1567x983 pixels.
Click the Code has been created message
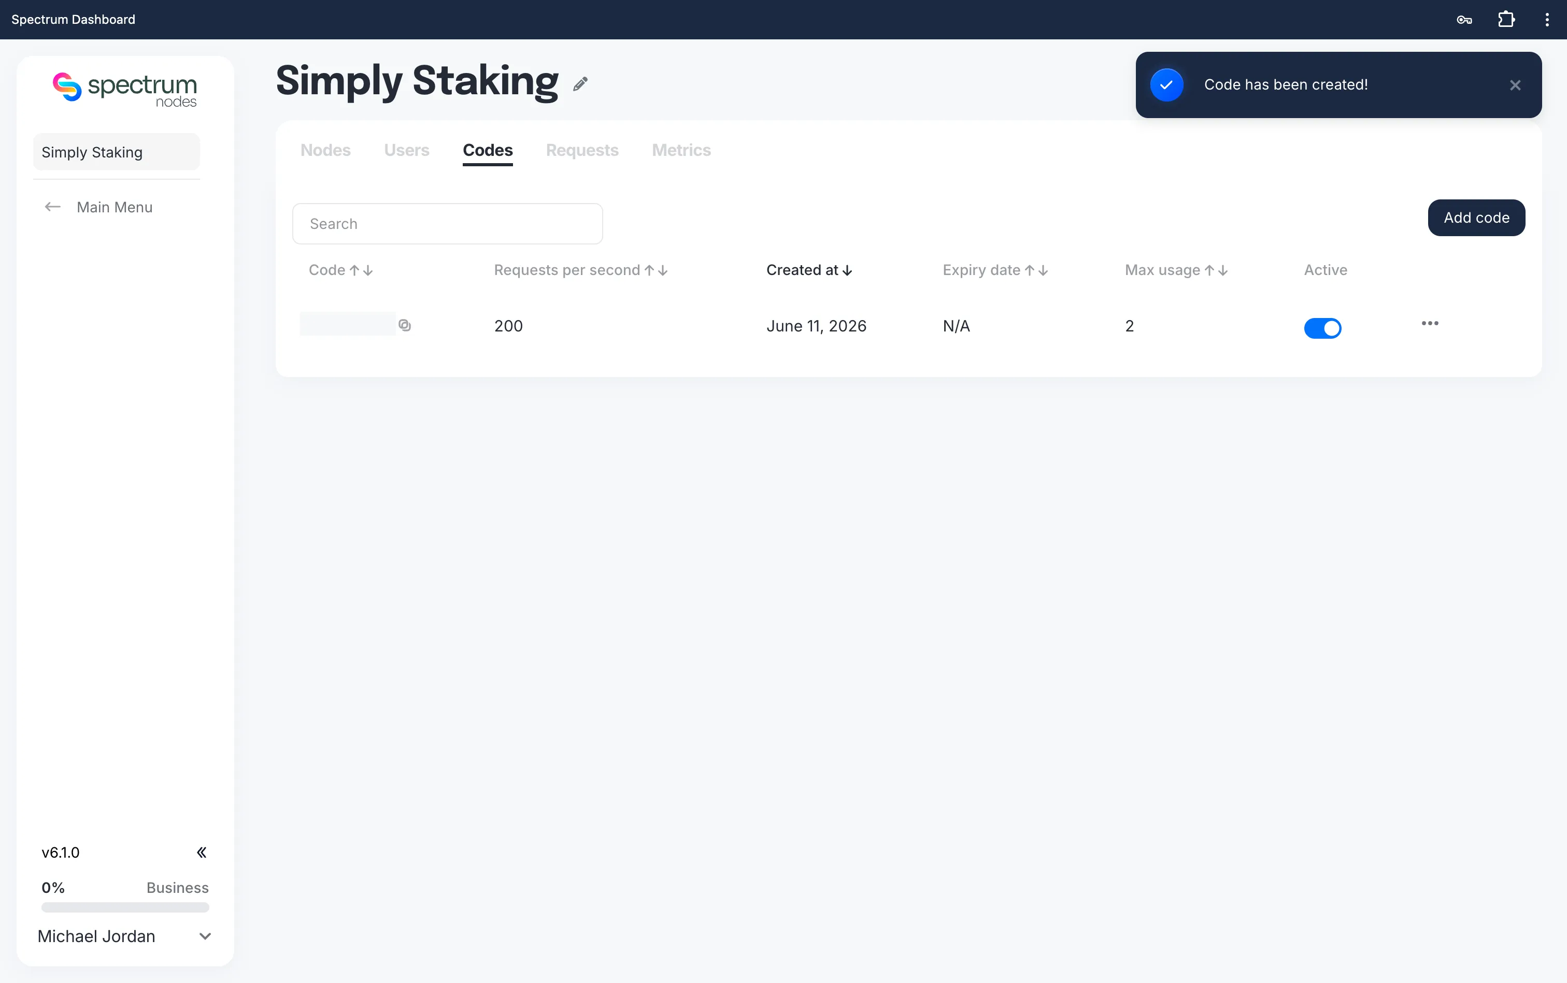[1285, 84]
